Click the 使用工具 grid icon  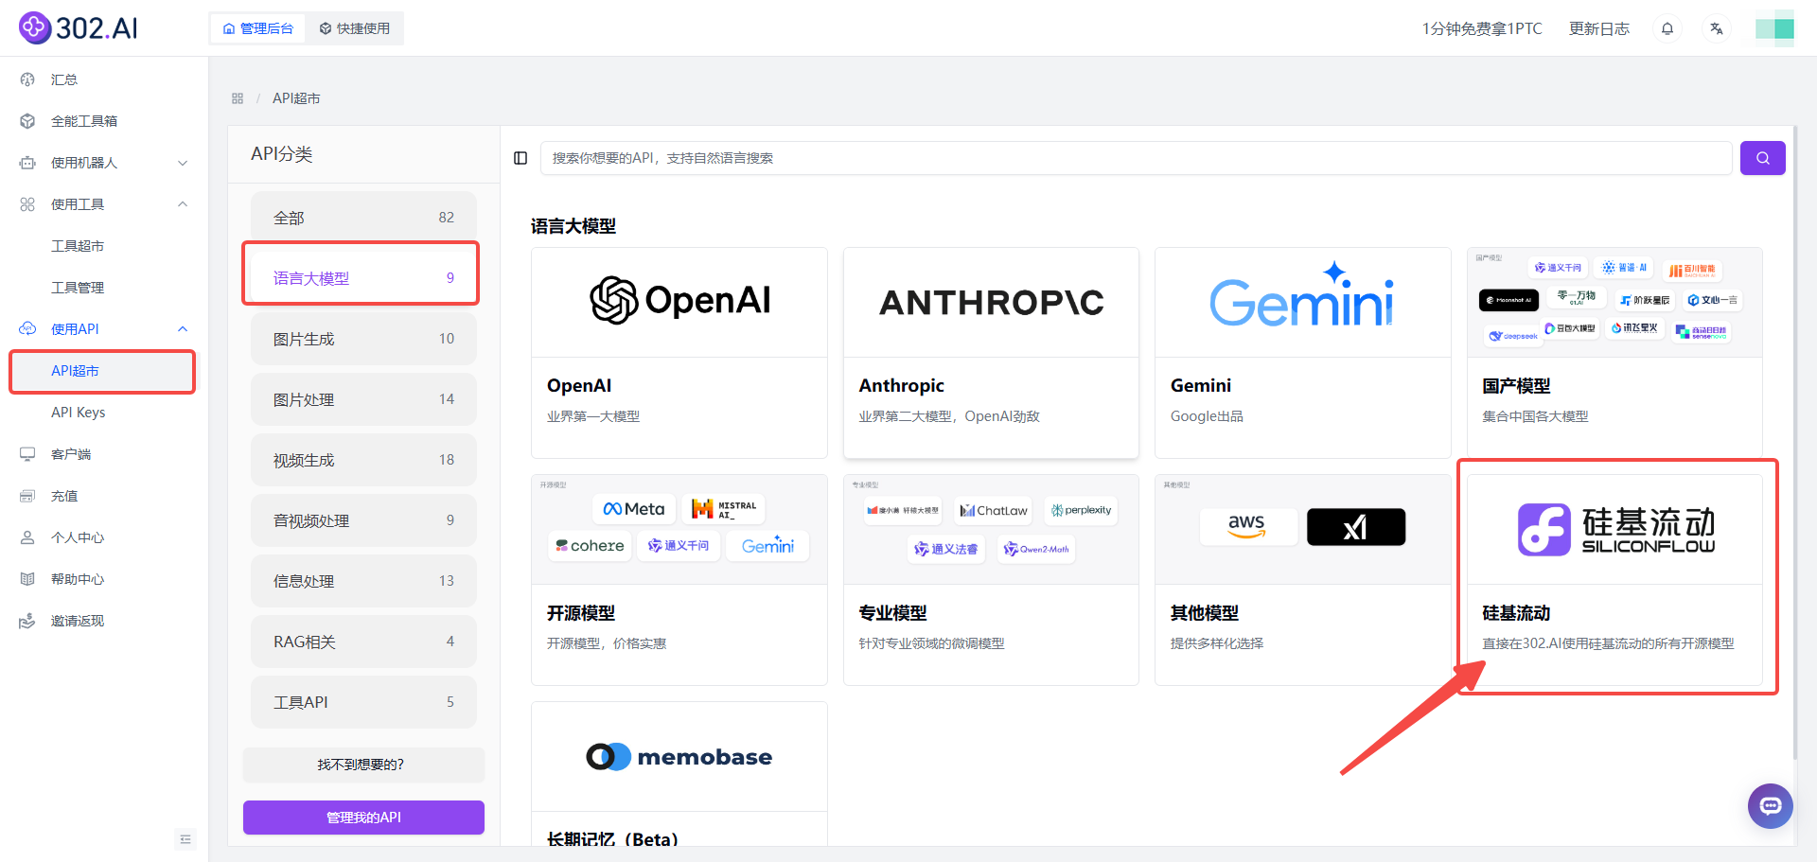[27, 204]
